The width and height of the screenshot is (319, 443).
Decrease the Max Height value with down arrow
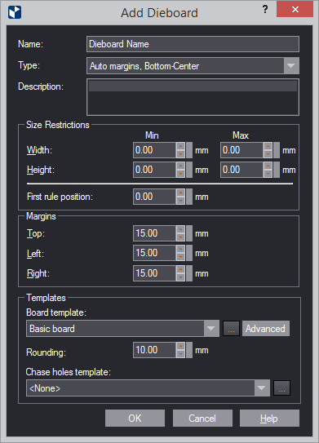coord(268,174)
